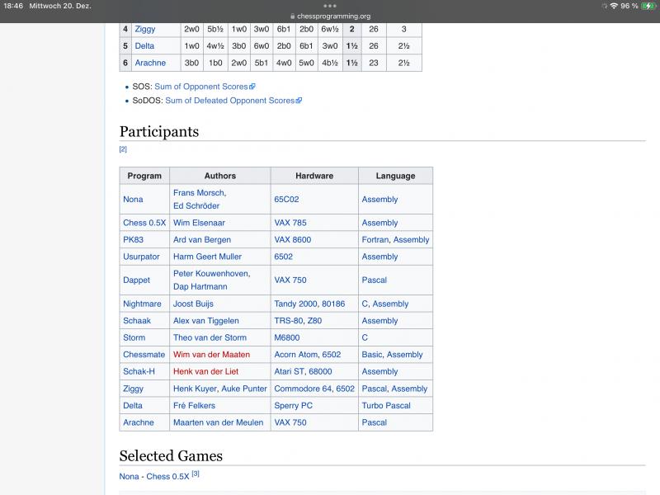Open footnote reference [2] under Participants
660x495 pixels.
[x=123, y=149]
